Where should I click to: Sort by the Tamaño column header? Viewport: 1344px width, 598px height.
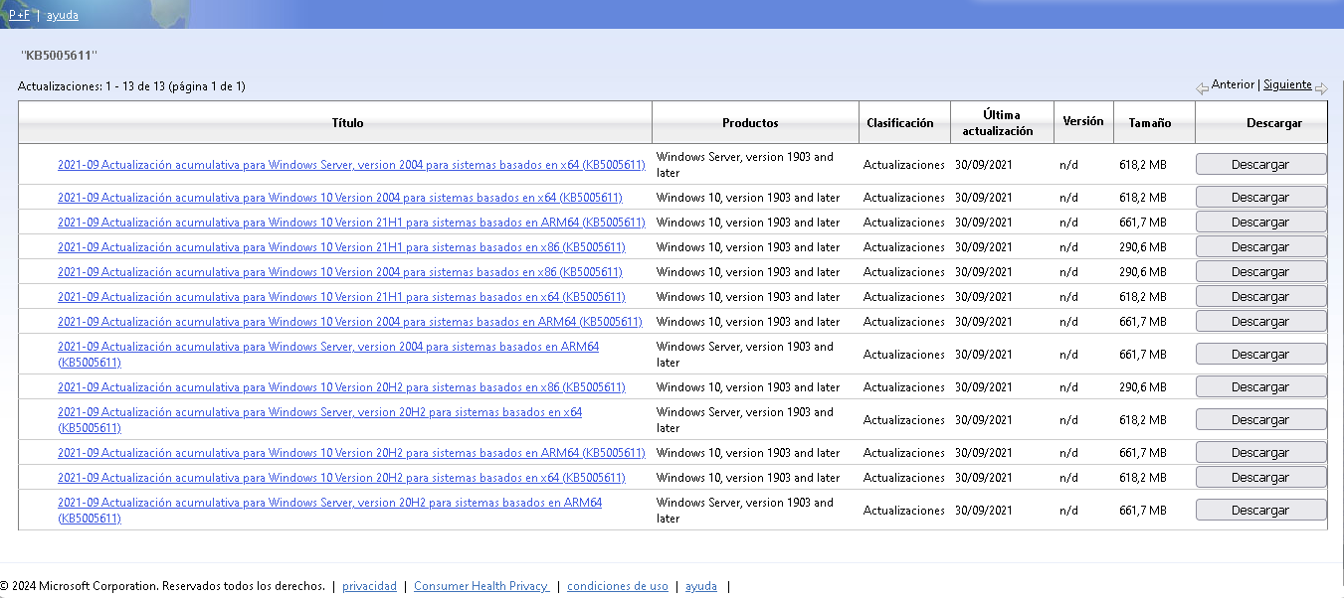tap(1149, 123)
